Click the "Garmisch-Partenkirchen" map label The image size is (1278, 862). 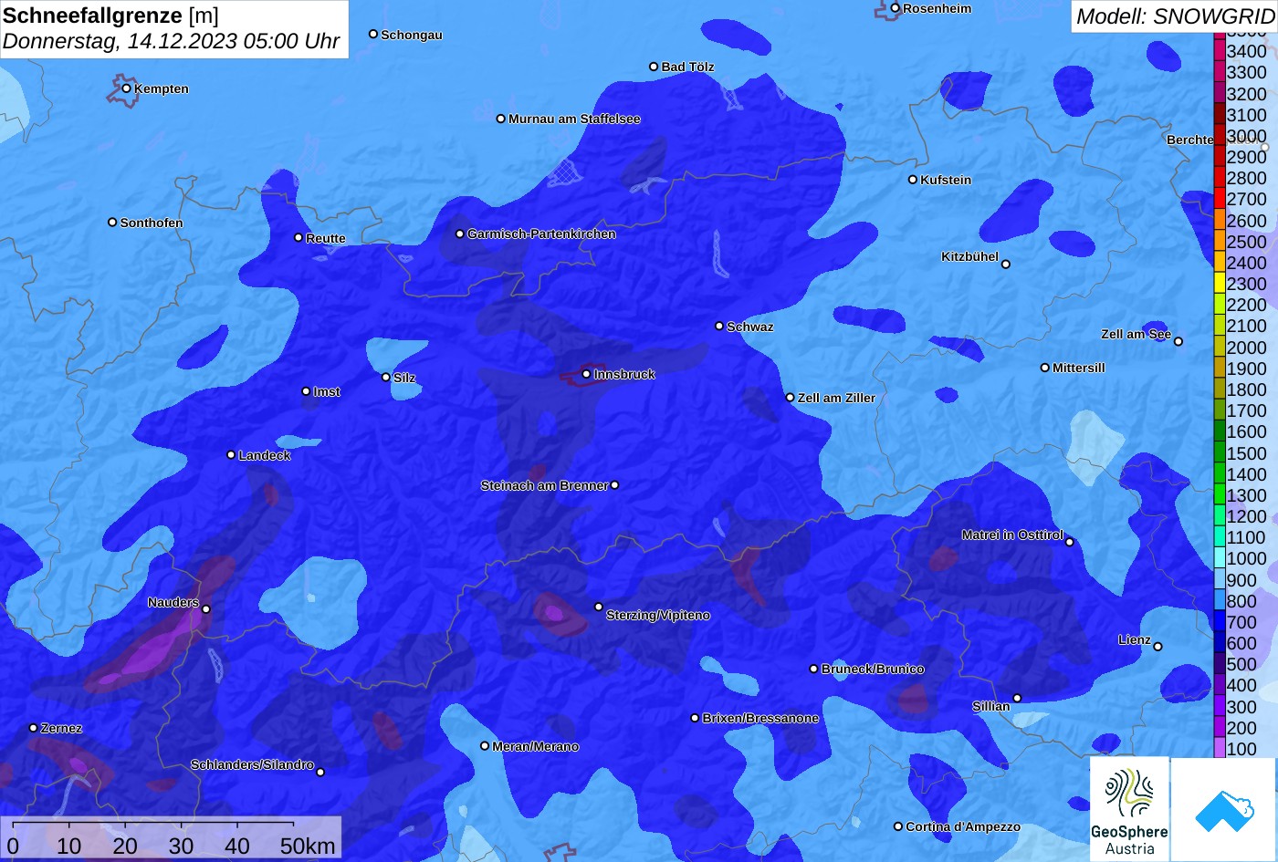tap(541, 234)
